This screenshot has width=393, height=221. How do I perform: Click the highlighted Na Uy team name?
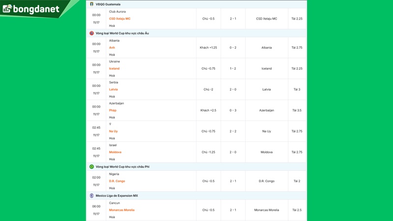click(x=113, y=131)
